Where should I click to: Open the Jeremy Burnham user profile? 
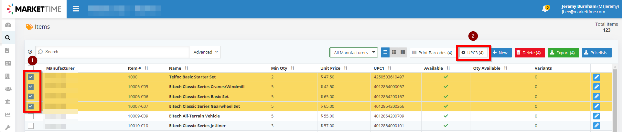[x=590, y=9]
